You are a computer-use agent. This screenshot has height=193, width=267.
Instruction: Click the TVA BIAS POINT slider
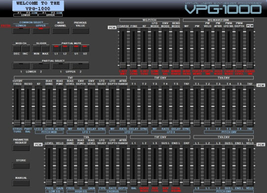pos(81,165)
